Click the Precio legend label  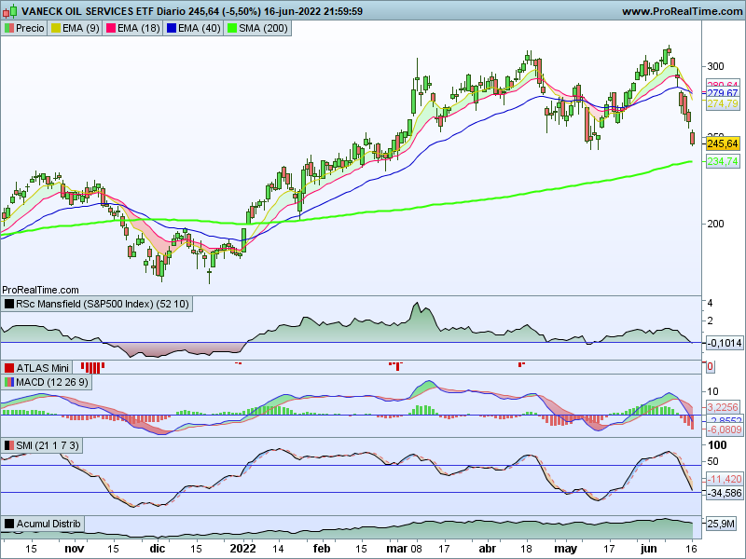click(30, 29)
